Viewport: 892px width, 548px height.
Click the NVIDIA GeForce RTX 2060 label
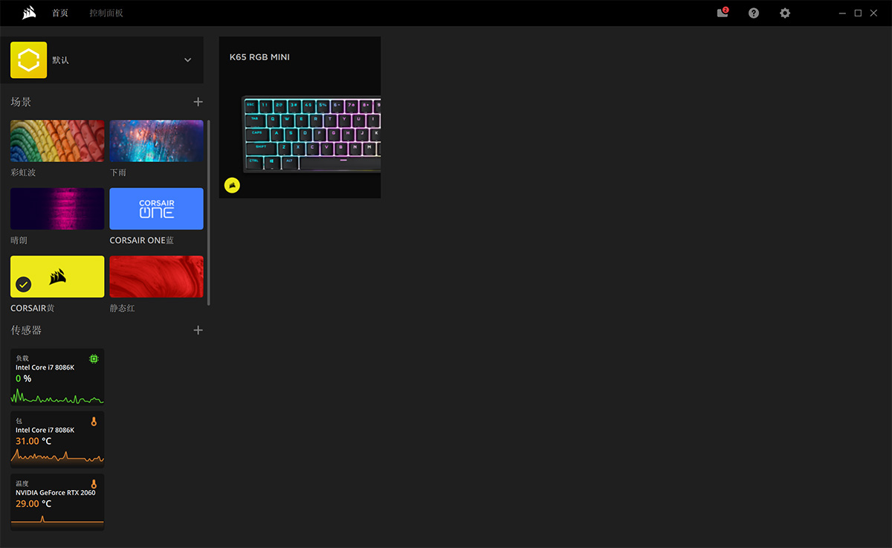56,492
